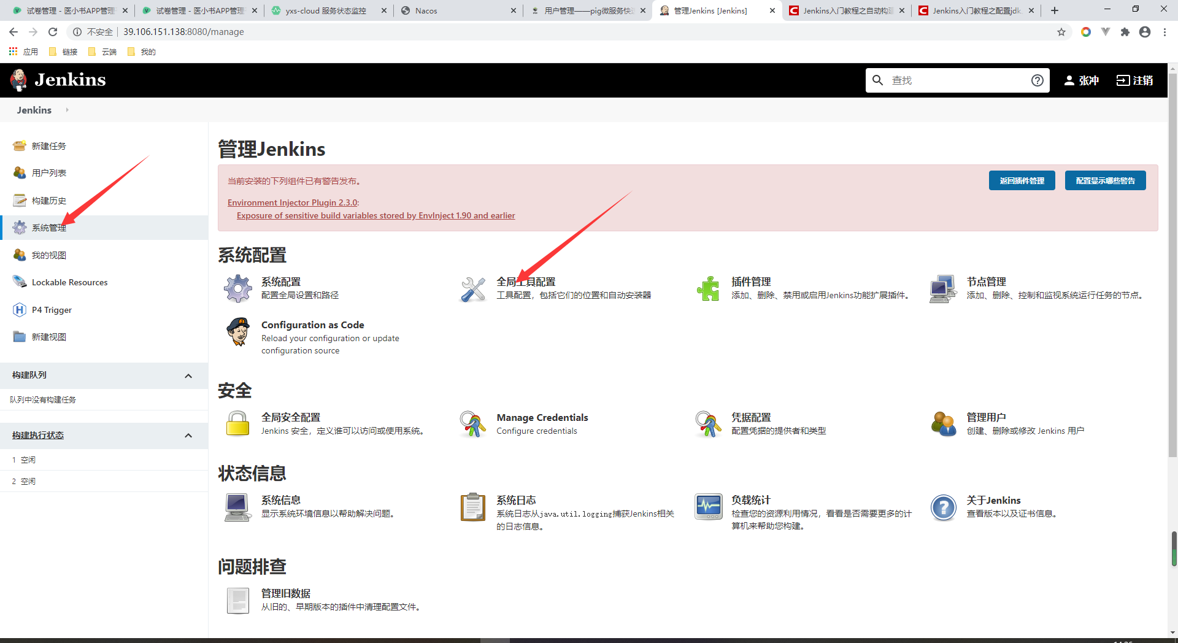Open 管理旧数据 document icon
This screenshot has width=1178, height=643.
(x=238, y=600)
